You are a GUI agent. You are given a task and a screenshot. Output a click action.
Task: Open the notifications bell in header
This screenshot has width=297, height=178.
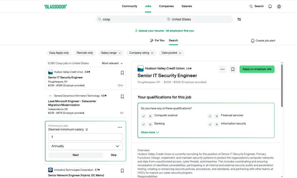pyautogui.click(x=270, y=6)
